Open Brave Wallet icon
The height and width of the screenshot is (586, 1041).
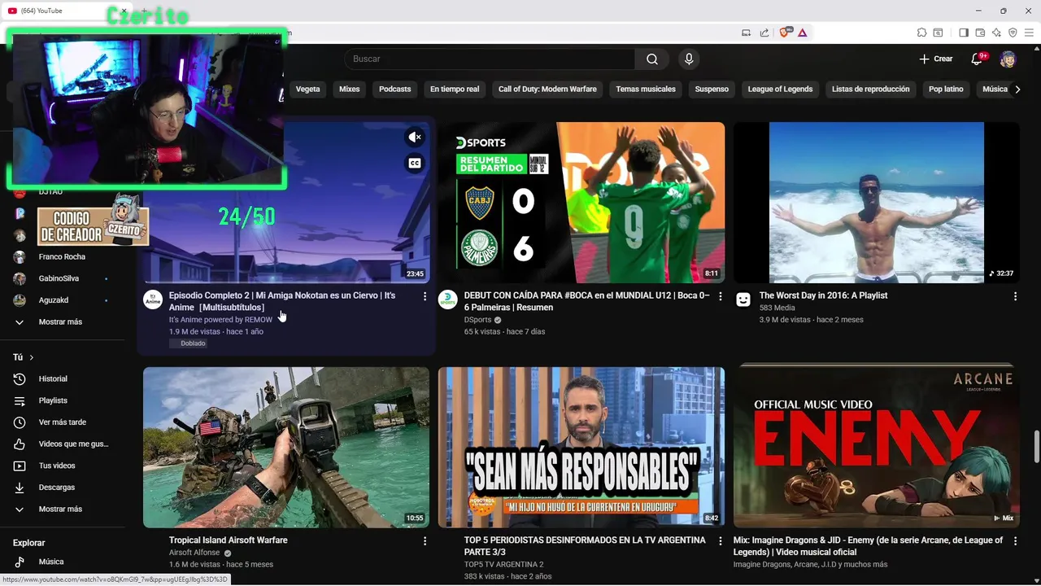(980, 33)
